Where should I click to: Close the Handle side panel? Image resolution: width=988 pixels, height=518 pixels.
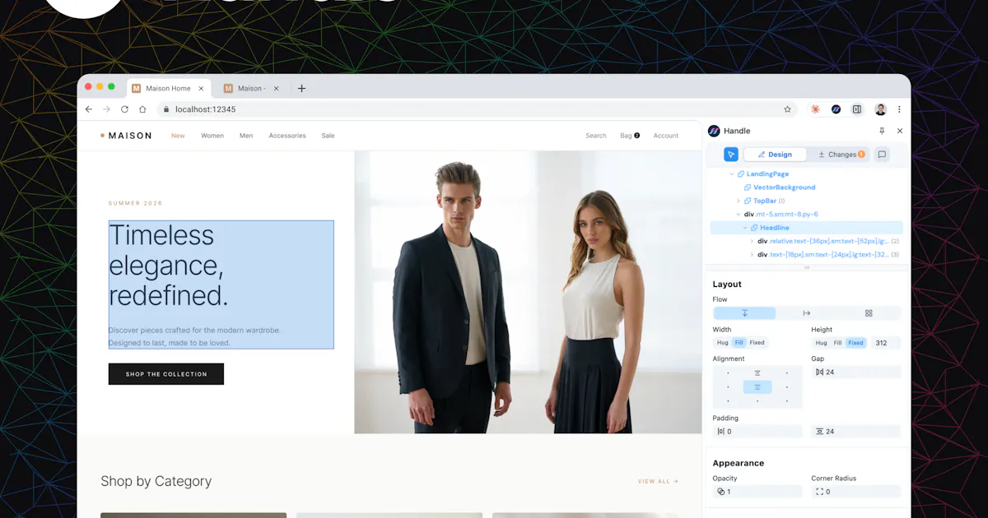coord(900,131)
